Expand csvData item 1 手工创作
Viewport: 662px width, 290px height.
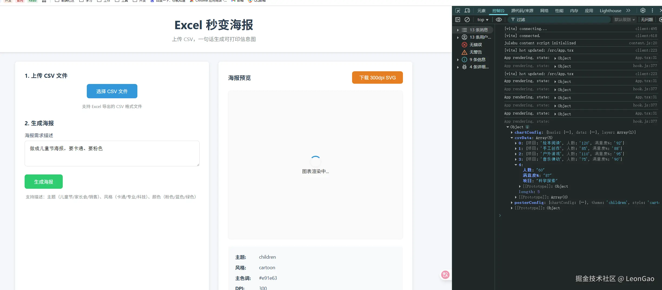(x=516, y=149)
